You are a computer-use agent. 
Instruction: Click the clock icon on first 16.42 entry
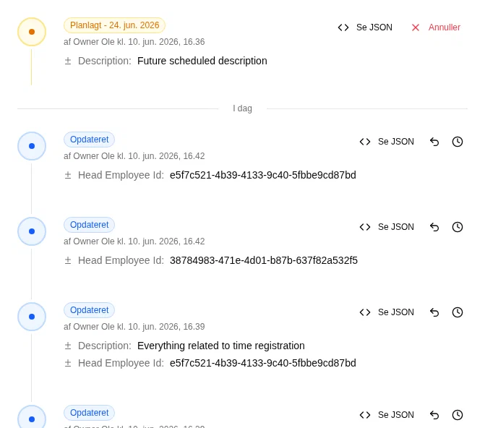pos(458,142)
